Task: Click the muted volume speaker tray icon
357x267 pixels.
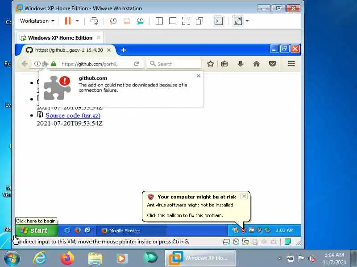Action: (311, 259)
